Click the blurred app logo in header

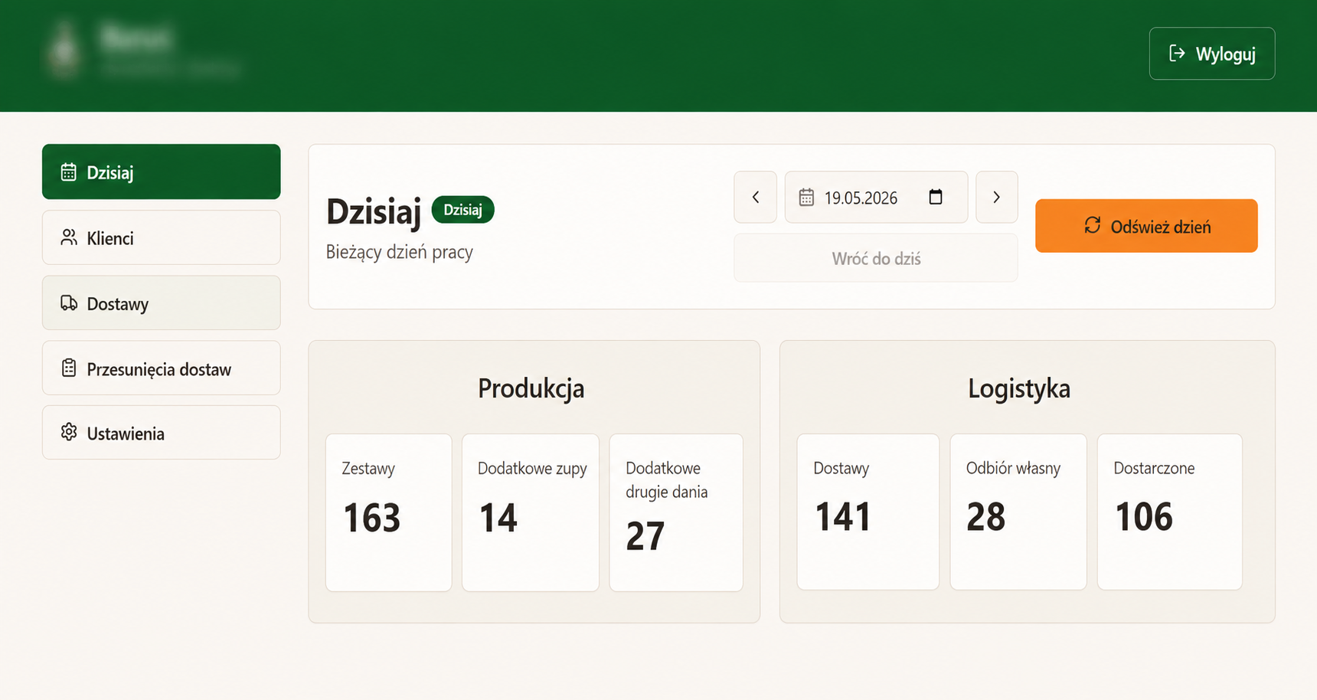coord(64,51)
